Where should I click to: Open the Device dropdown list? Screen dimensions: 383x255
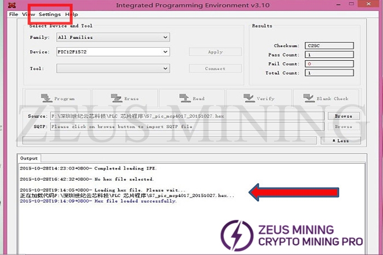point(113,52)
